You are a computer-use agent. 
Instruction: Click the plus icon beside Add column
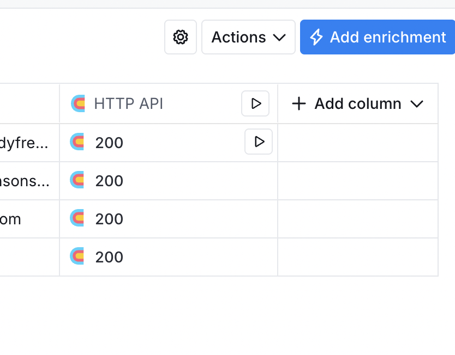(x=298, y=103)
